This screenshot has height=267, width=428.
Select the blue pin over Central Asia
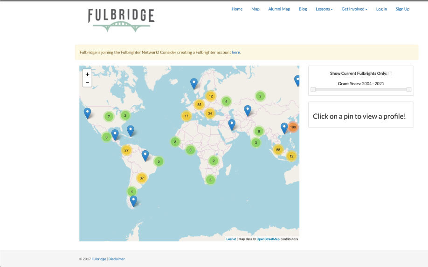pos(248,110)
